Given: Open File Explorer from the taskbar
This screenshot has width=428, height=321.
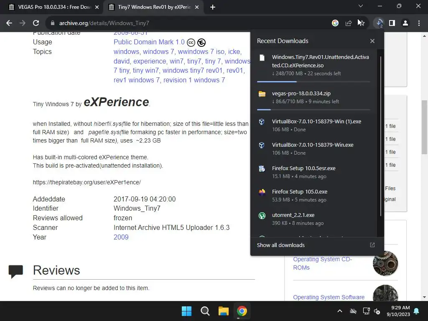Looking at the screenshot, I should click(224, 311).
